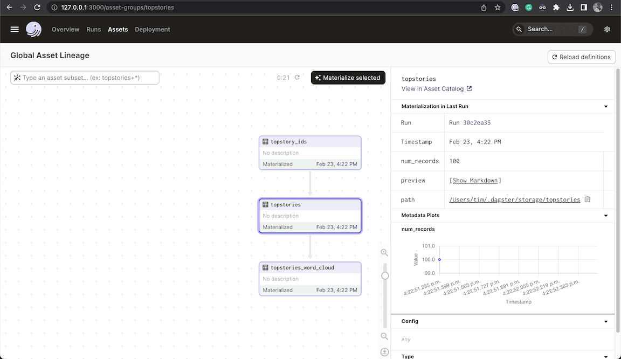Image resolution: width=621 pixels, height=359 pixels.
Task: Open the user settings gear icon
Action: [607, 29]
